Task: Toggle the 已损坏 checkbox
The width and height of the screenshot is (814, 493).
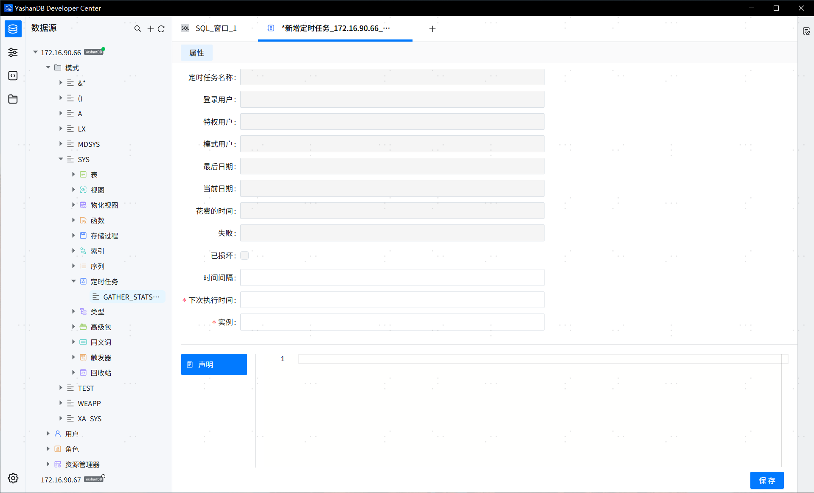Action: coord(244,255)
